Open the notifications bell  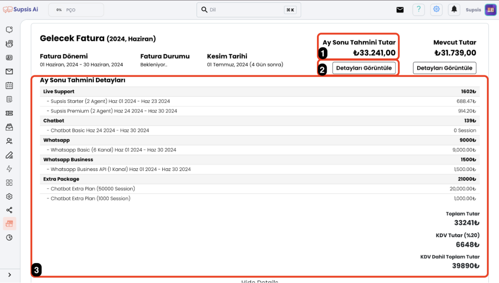coord(454,10)
